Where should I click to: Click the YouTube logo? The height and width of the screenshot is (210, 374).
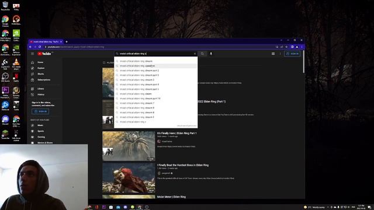(44, 54)
